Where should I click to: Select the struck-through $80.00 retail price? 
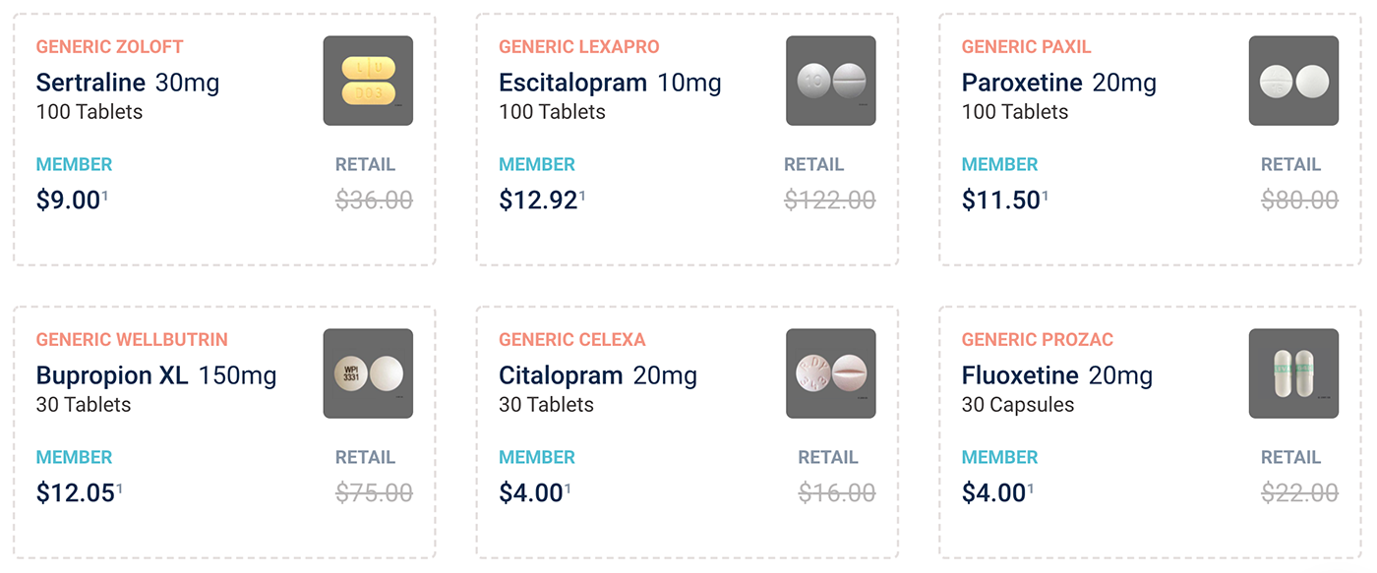tap(1300, 201)
